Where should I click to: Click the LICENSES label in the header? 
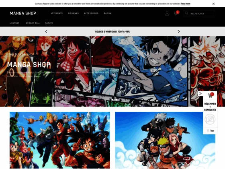[15, 23]
